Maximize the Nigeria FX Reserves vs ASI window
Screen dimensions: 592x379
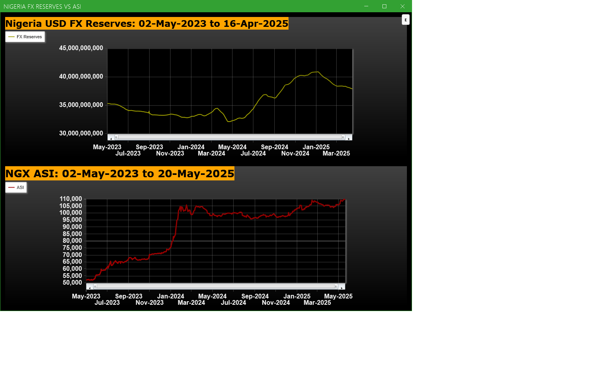pyautogui.click(x=384, y=6)
